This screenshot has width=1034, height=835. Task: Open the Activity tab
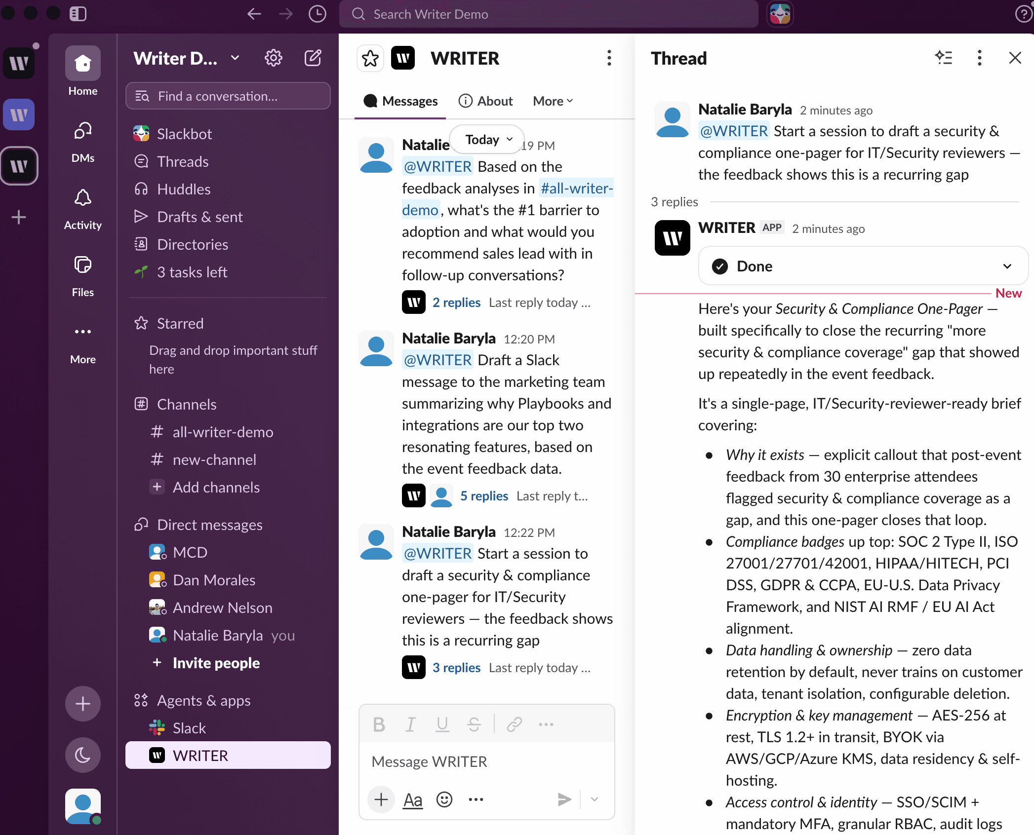[x=83, y=210]
